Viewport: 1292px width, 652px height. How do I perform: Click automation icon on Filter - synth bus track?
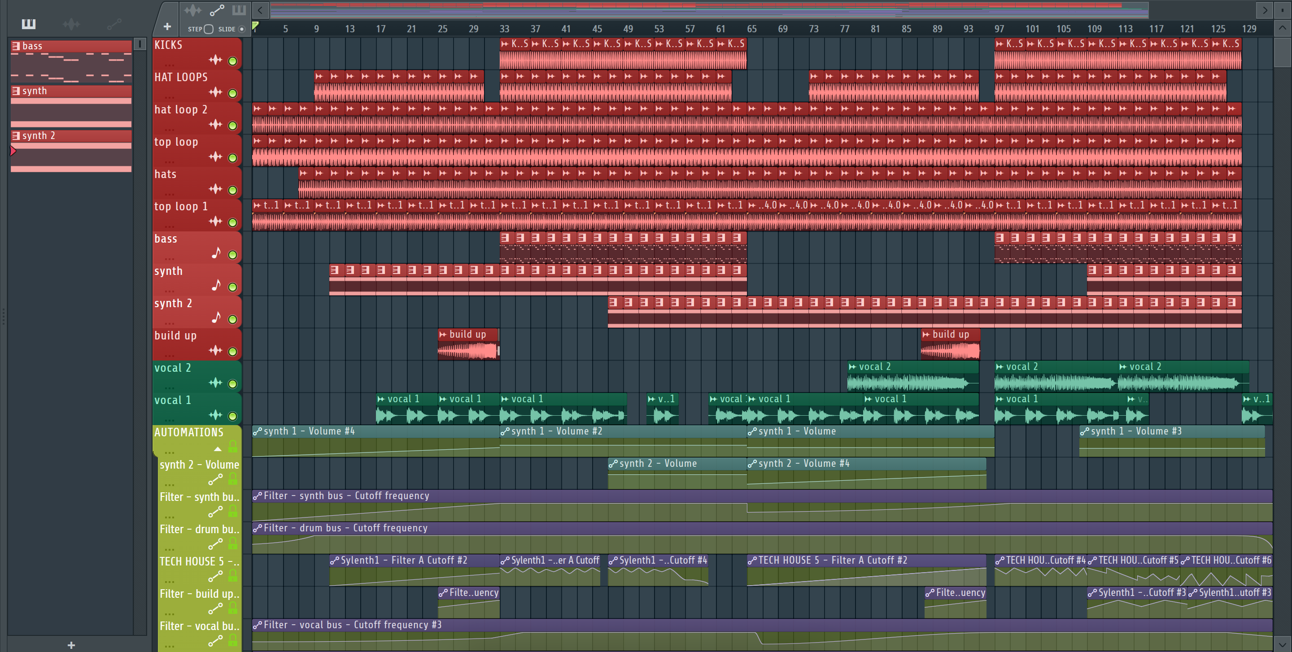tap(216, 512)
